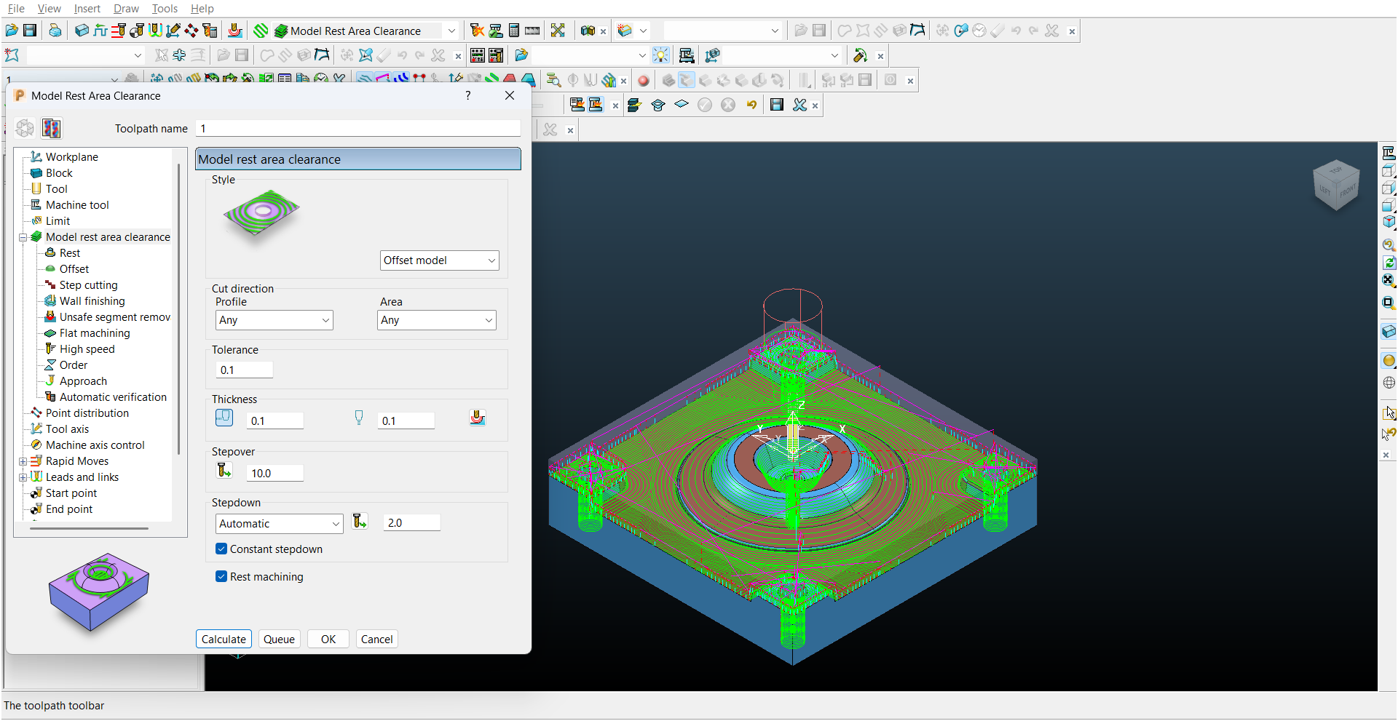Image resolution: width=1398 pixels, height=721 pixels.
Task: Click the thickness components icon beside thickness fields
Action: pyautogui.click(x=478, y=418)
